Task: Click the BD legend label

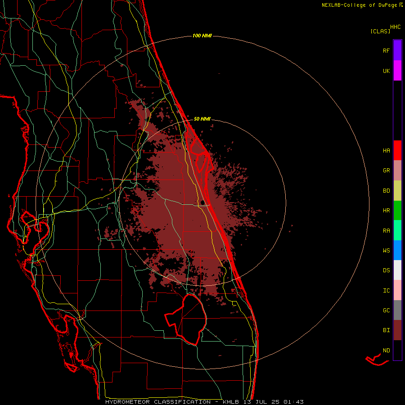Action: click(x=386, y=191)
